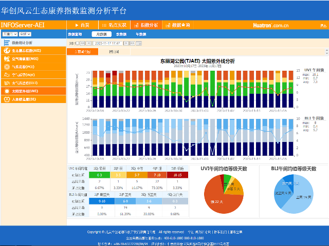
Task: Click the NOI air cleanliness sidebar icon
Action: click(x=7, y=59)
